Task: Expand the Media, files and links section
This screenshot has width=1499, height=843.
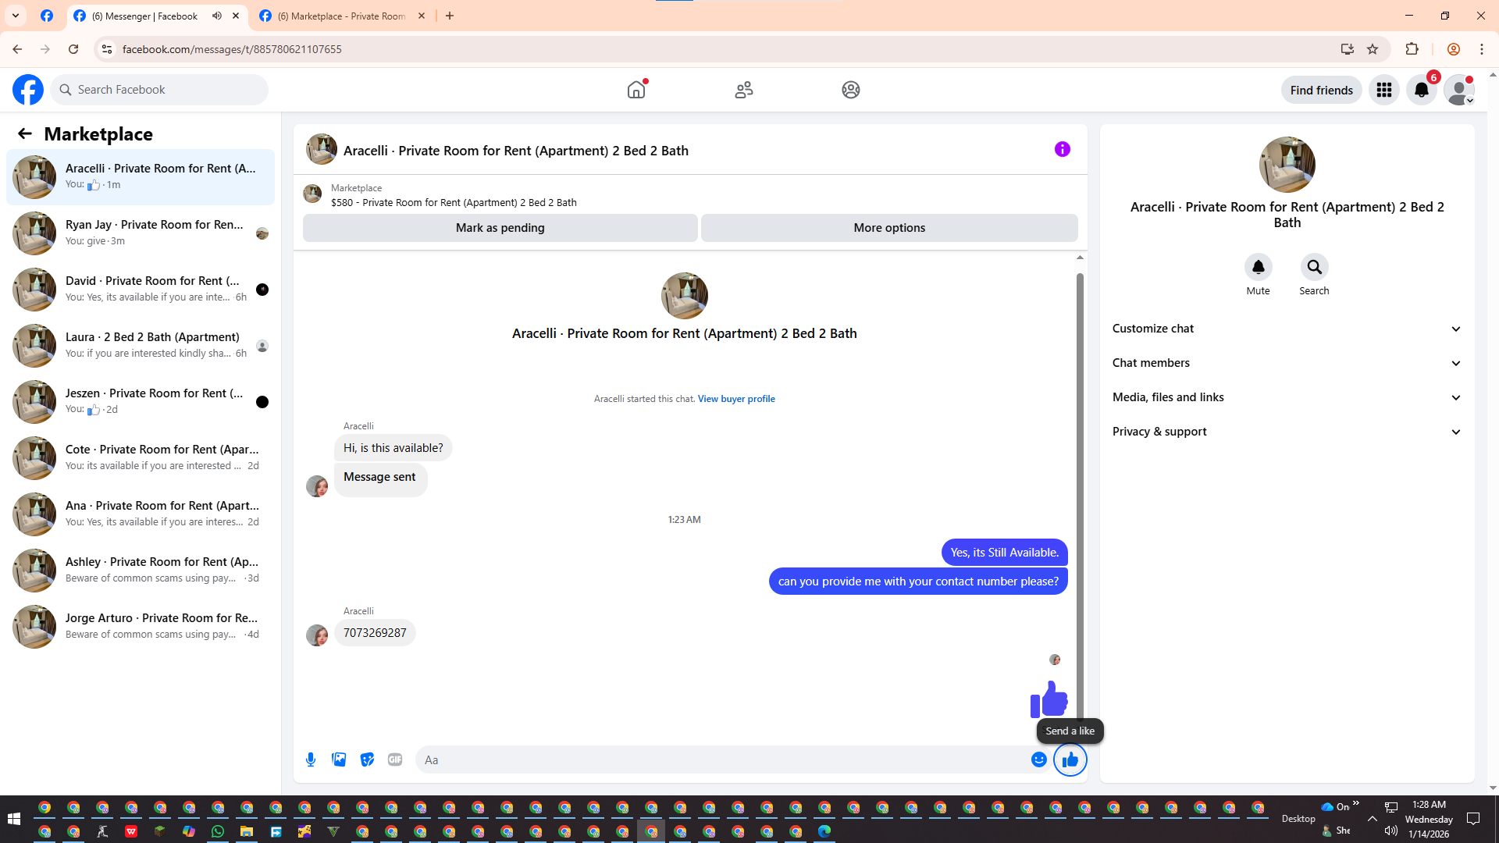Action: (x=1287, y=397)
